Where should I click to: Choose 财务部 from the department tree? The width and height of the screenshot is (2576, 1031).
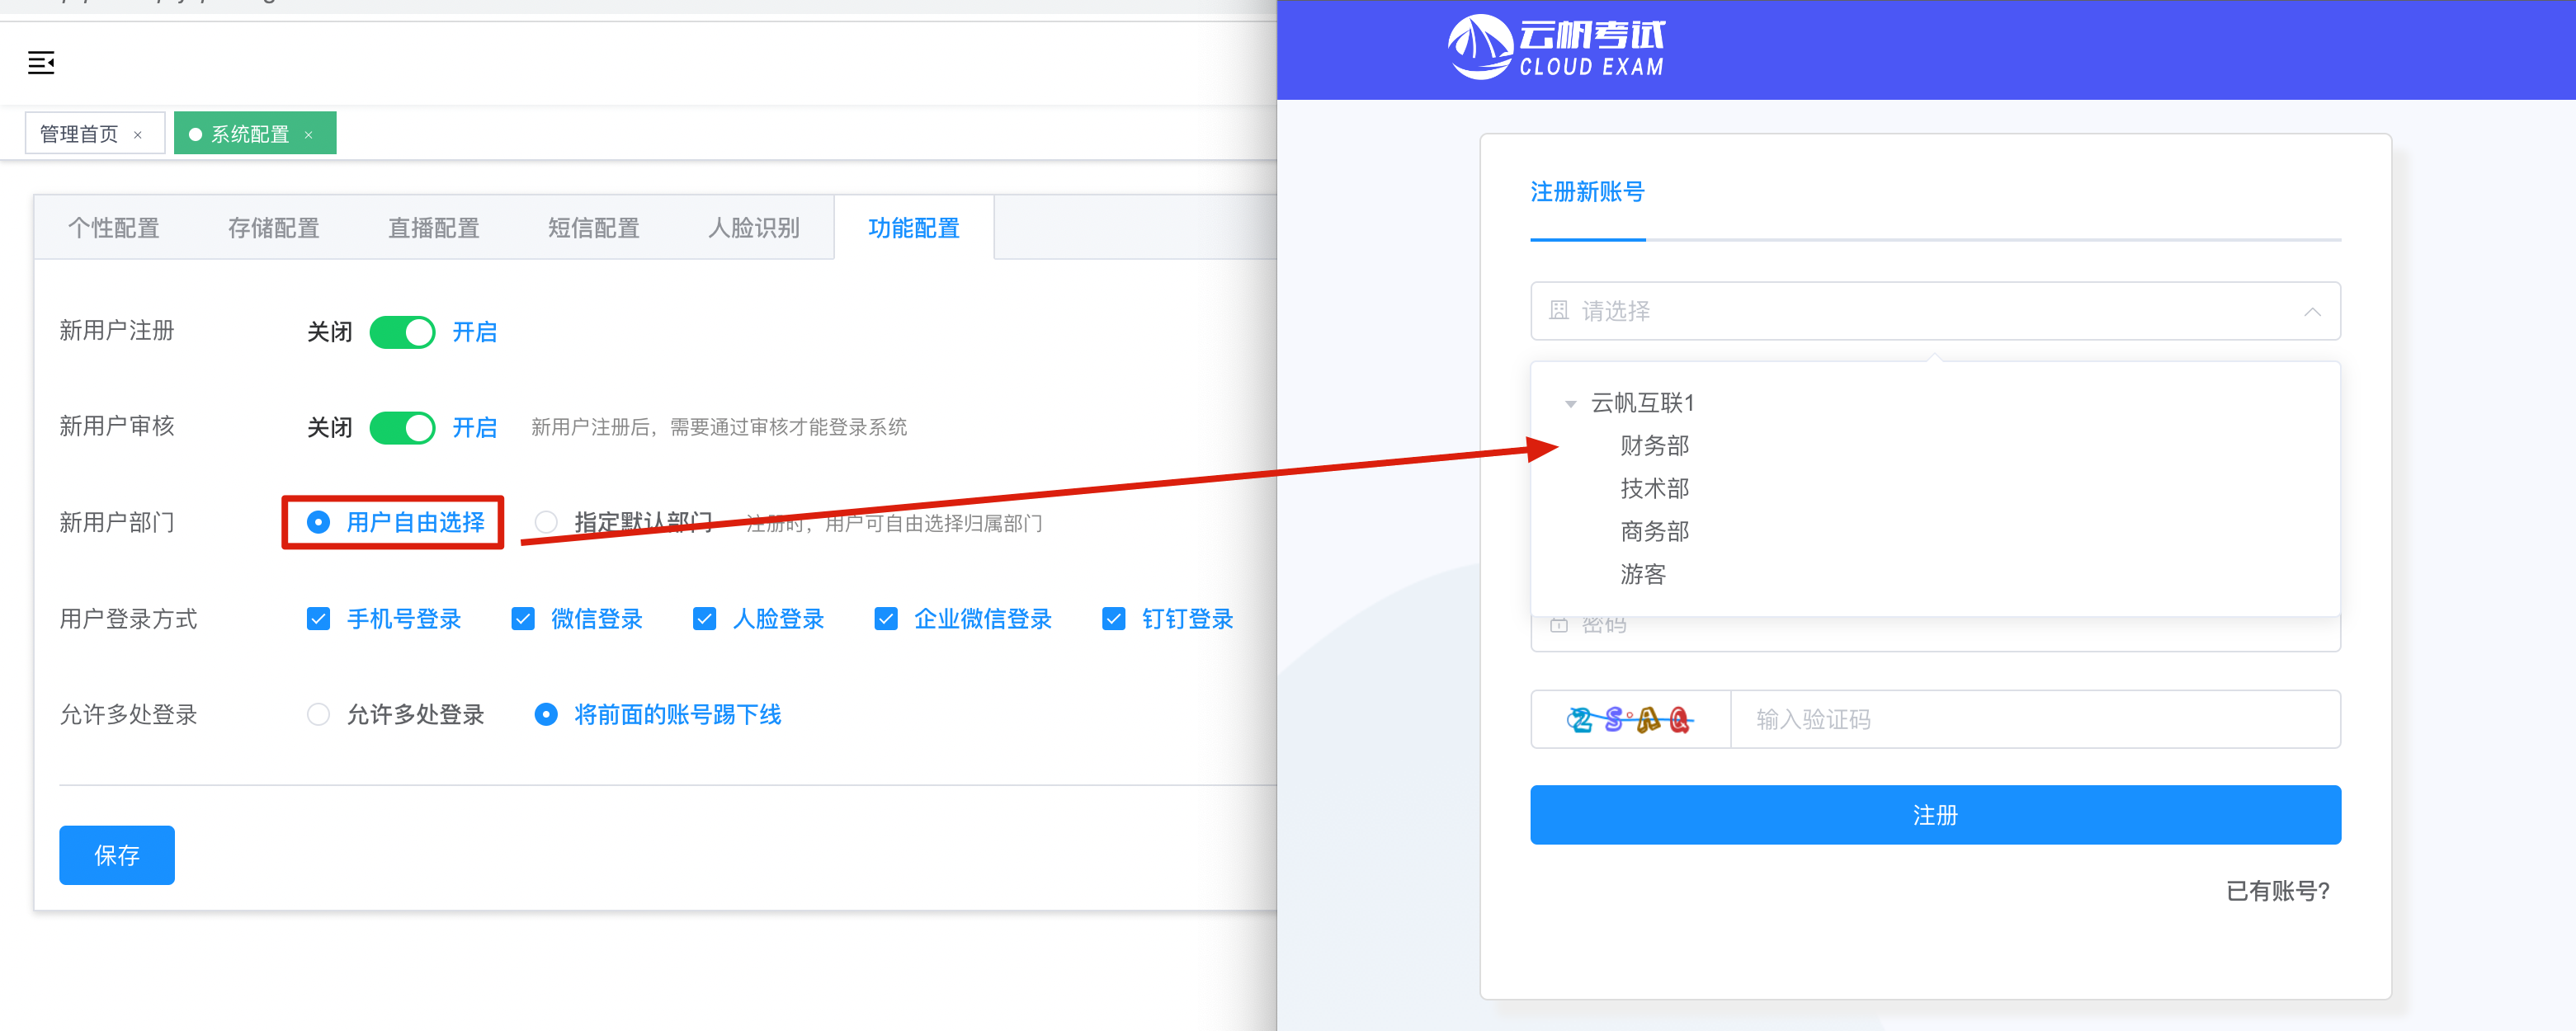pos(1654,446)
